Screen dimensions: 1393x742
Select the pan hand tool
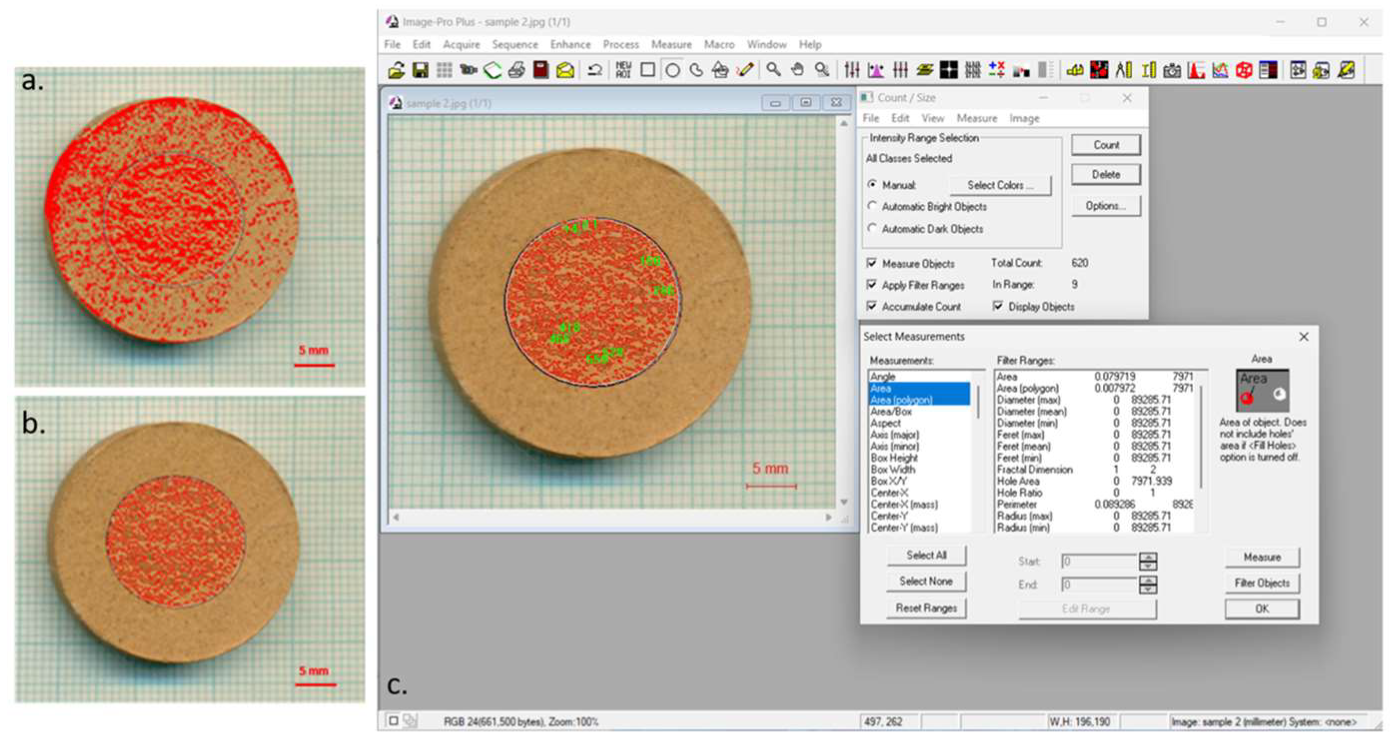pos(798,70)
